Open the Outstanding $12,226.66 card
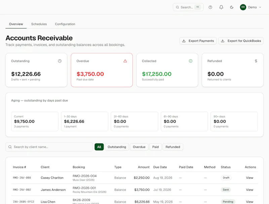Screen dimensions: 269x204 tap(36, 70)
